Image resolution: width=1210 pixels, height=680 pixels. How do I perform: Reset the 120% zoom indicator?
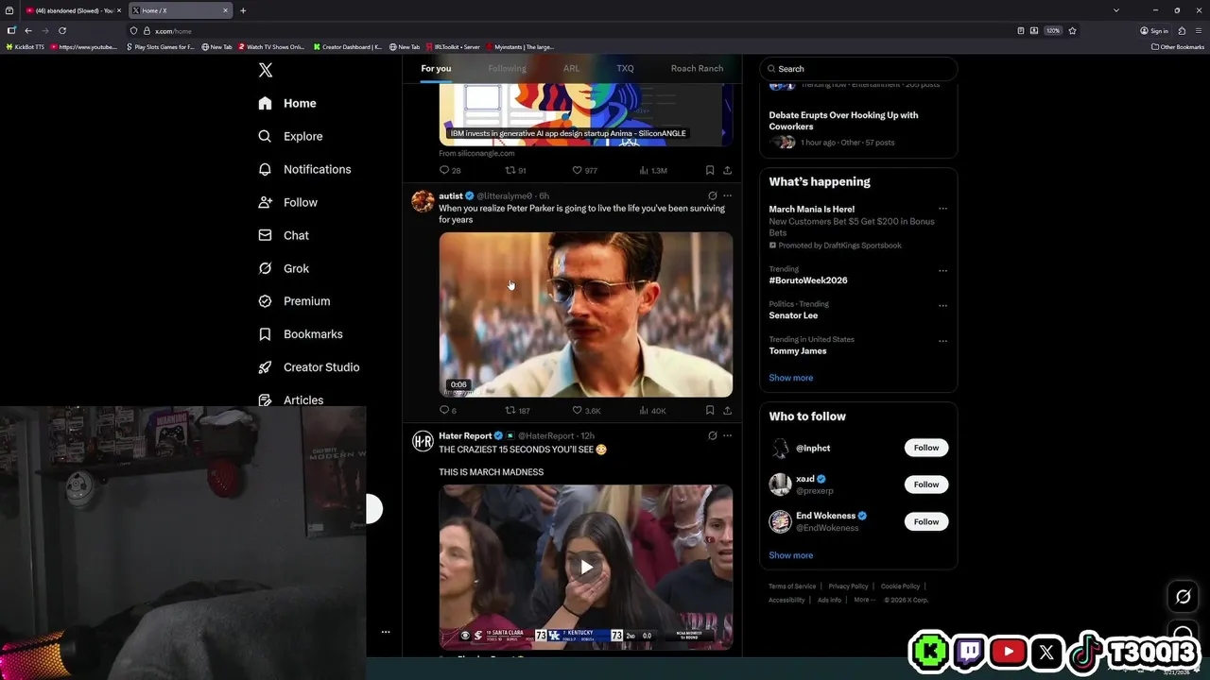(1052, 30)
